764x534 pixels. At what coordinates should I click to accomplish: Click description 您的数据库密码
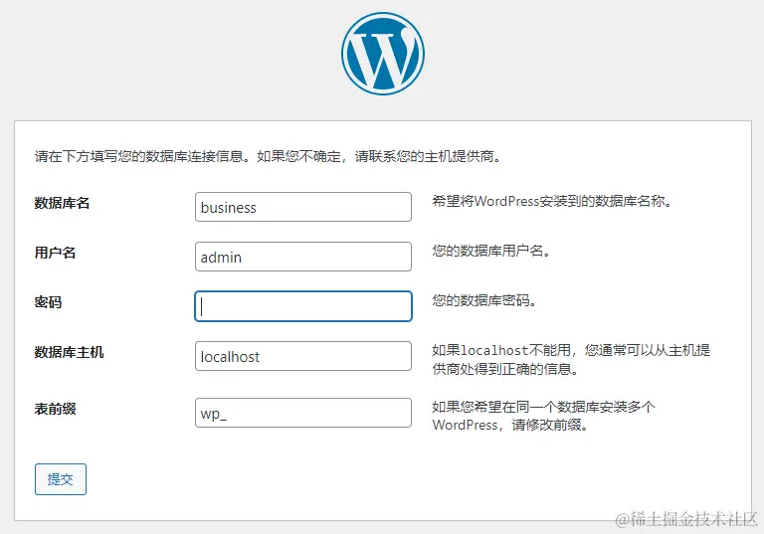[484, 300]
